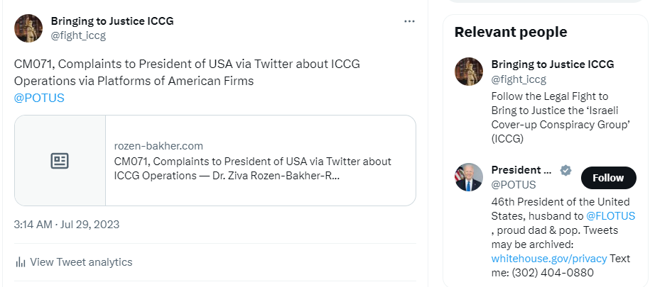Click the @fight_iccg handle in Relevant people
The width and height of the screenshot is (650, 287).
(x=519, y=79)
